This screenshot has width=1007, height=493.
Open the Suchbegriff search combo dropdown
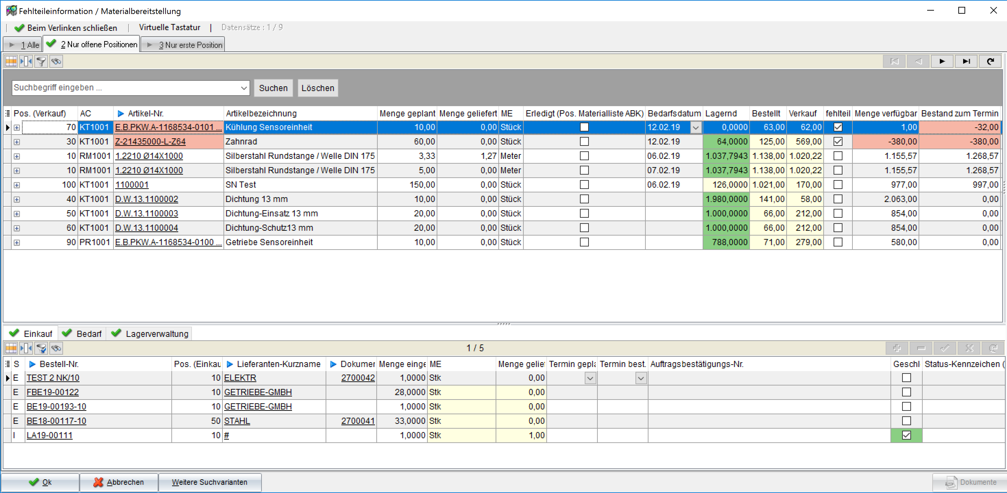pos(244,88)
